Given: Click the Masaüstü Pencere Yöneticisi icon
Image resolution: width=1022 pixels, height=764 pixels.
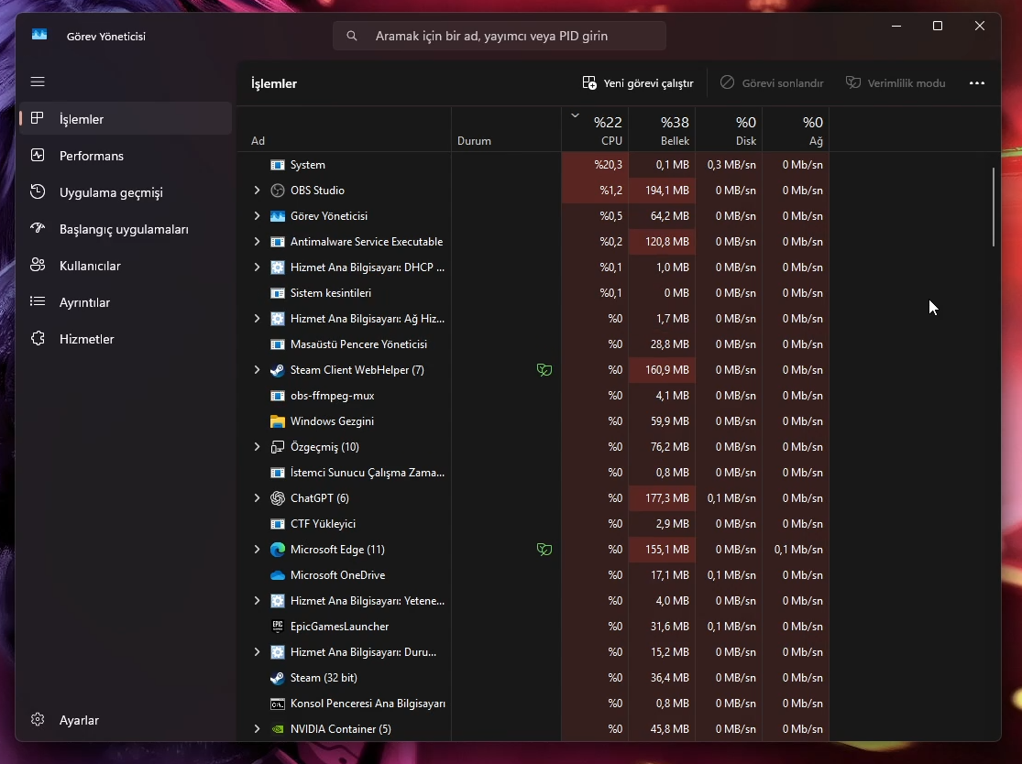Looking at the screenshot, I should click(x=278, y=344).
